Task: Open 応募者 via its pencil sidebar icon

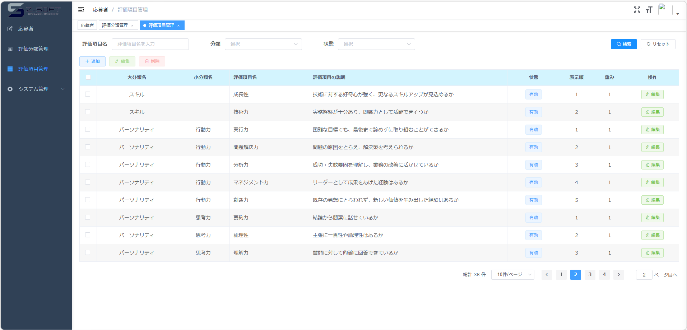Action: click(x=10, y=29)
